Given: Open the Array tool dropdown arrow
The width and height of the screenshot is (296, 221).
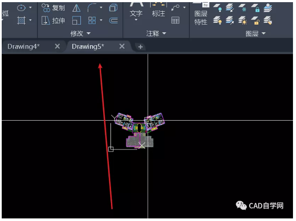Looking at the screenshot, I should (101, 20).
